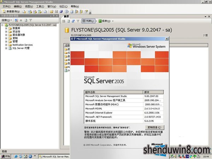Click the 开始 Start button
The height and width of the screenshot is (159, 212).
[x=6, y=157]
